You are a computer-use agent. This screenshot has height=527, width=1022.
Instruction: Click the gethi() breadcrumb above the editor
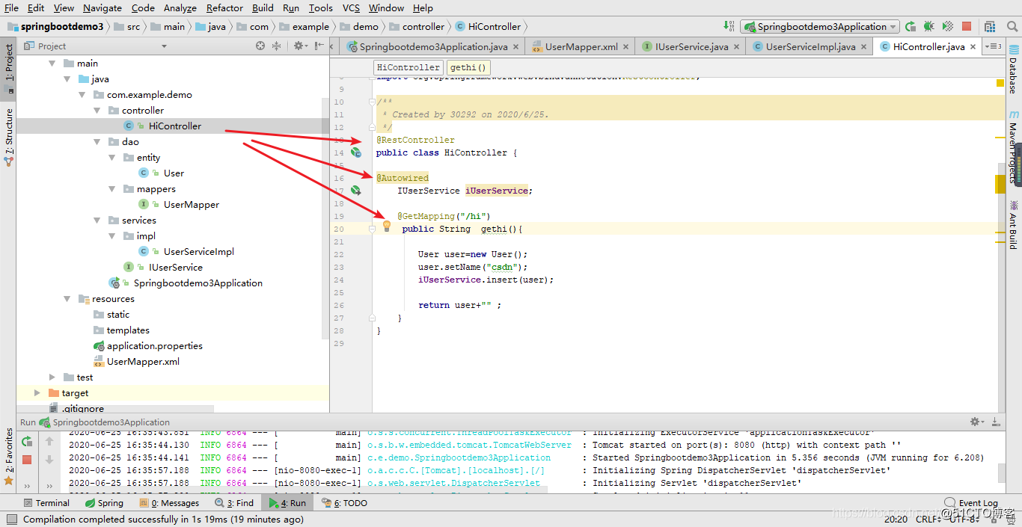pos(468,67)
